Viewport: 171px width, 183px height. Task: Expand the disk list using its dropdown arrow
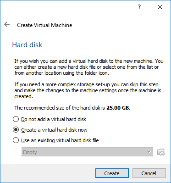(149, 152)
